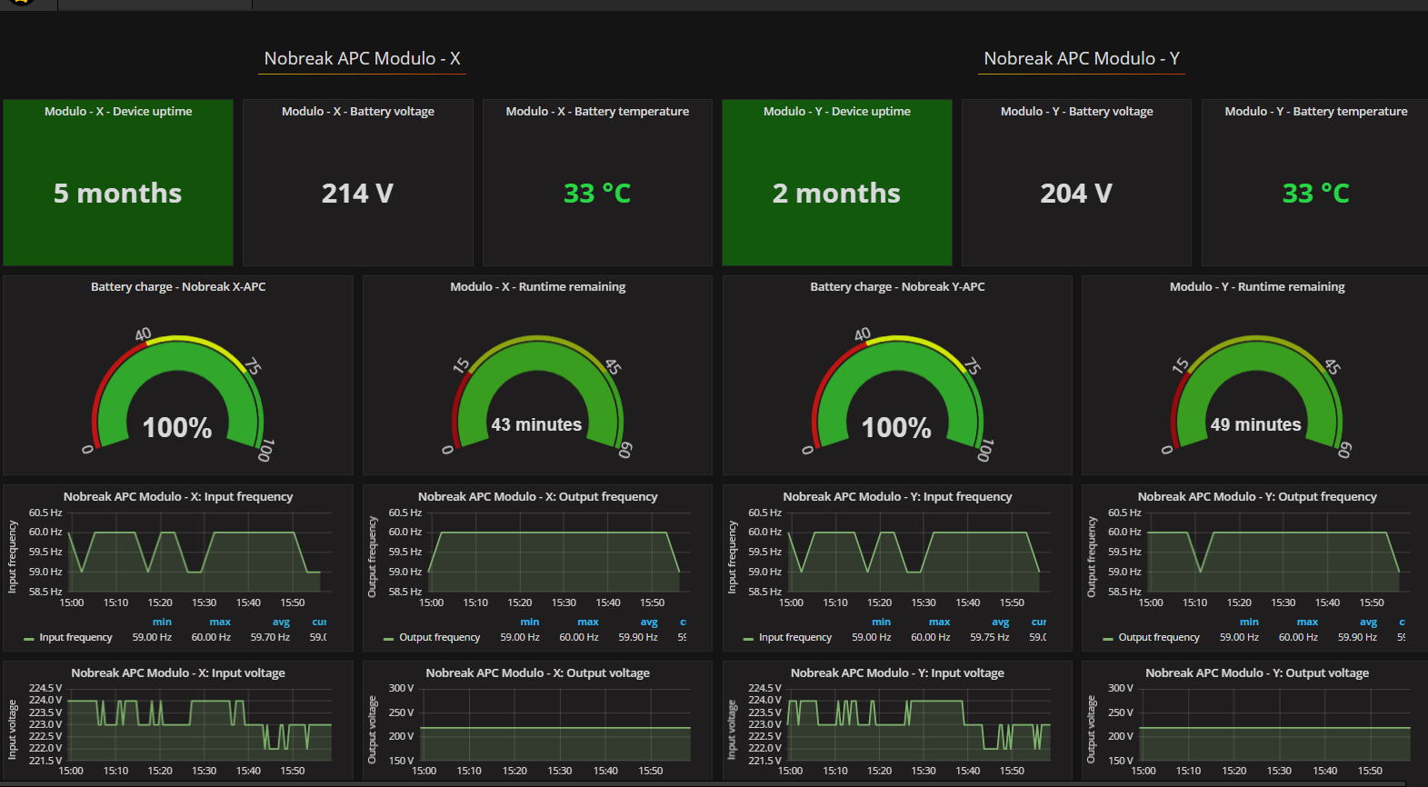Click '59.90 Hz' avg in Modulo Y Output frequency legend
Image resolution: width=1428 pixels, height=787 pixels.
(x=1358, y=637)
